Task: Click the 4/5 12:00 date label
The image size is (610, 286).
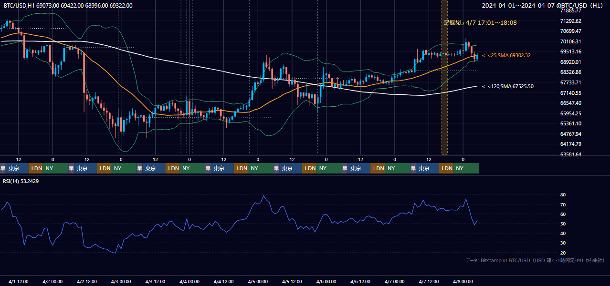Action: click(x=292, y=282)
